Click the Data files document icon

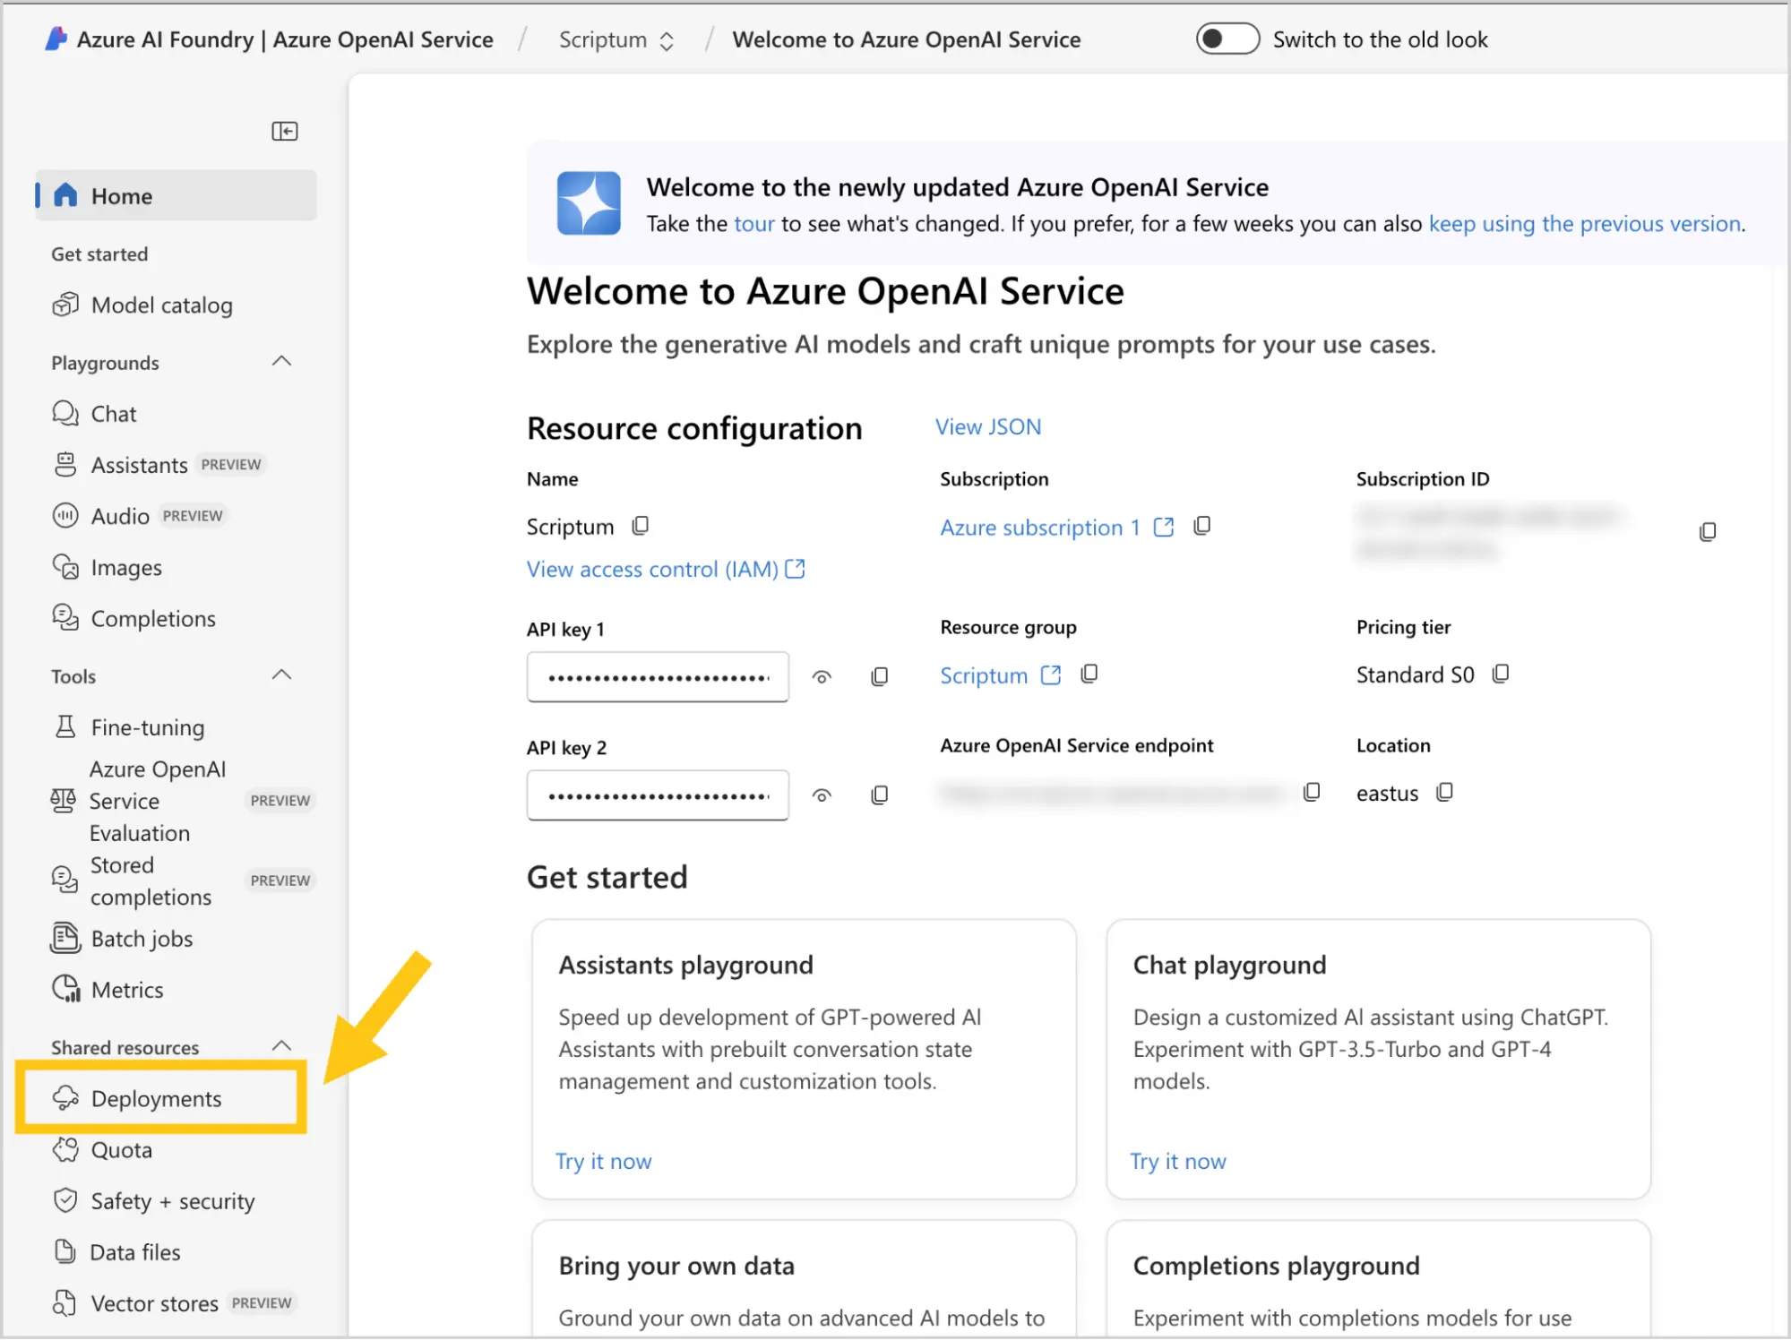coord(65,1251)
